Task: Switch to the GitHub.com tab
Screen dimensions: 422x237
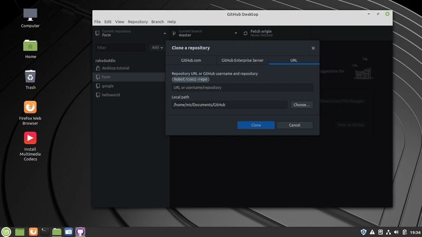Action: pyautogui.click(x=191, y=60)
